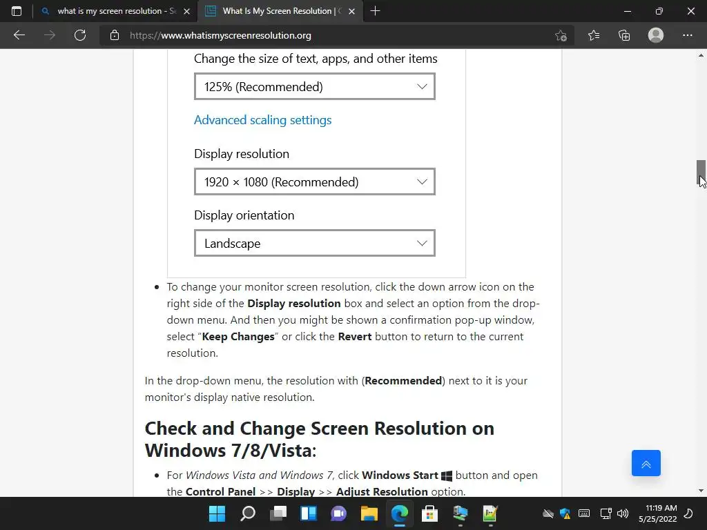Open the browser profile menu
707x530 pixels.
click(656, 35)
